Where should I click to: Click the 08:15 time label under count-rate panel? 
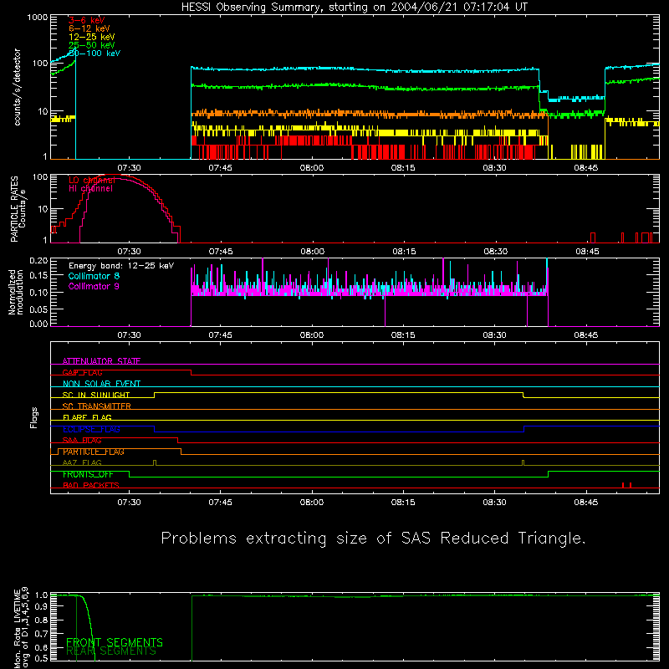click(403, 168)
